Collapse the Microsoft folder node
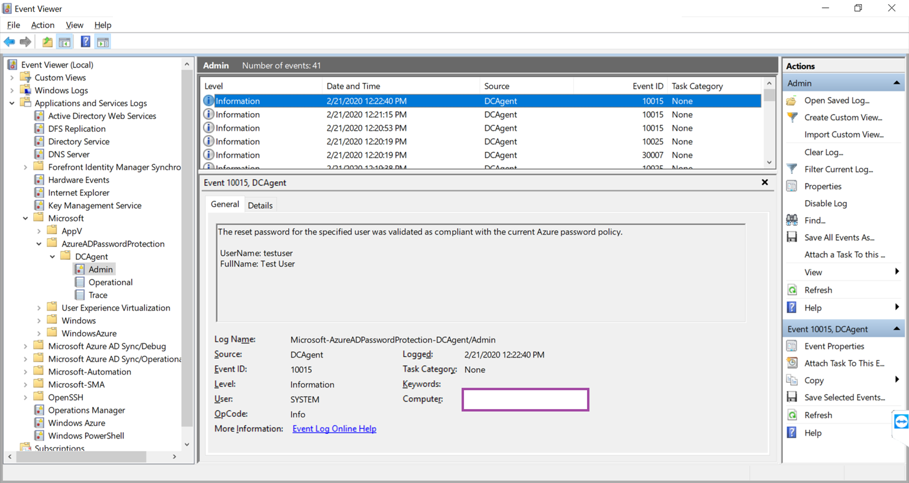The image size is (909, 483). click(25, 218)
